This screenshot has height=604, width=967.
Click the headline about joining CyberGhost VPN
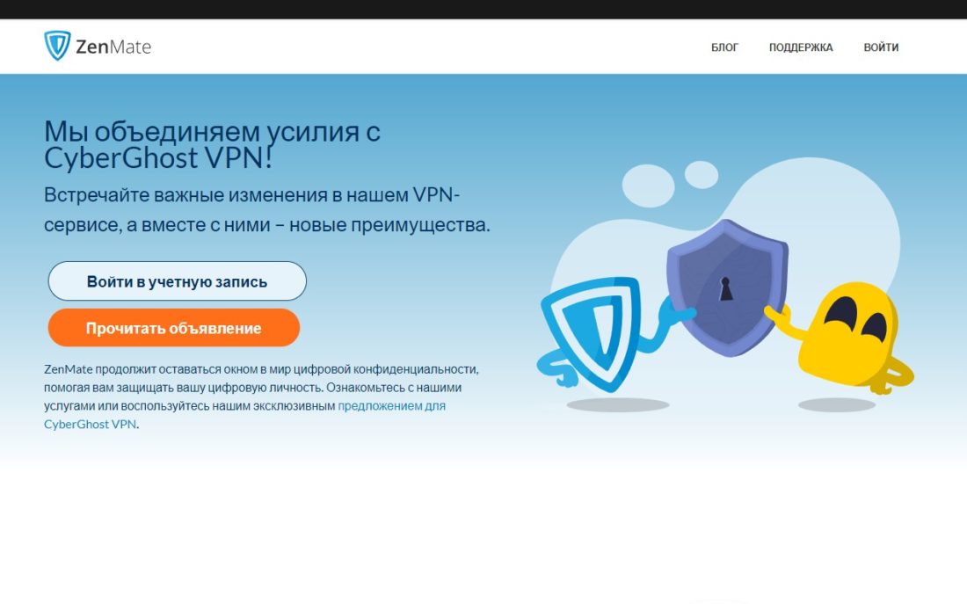[211, 143]
